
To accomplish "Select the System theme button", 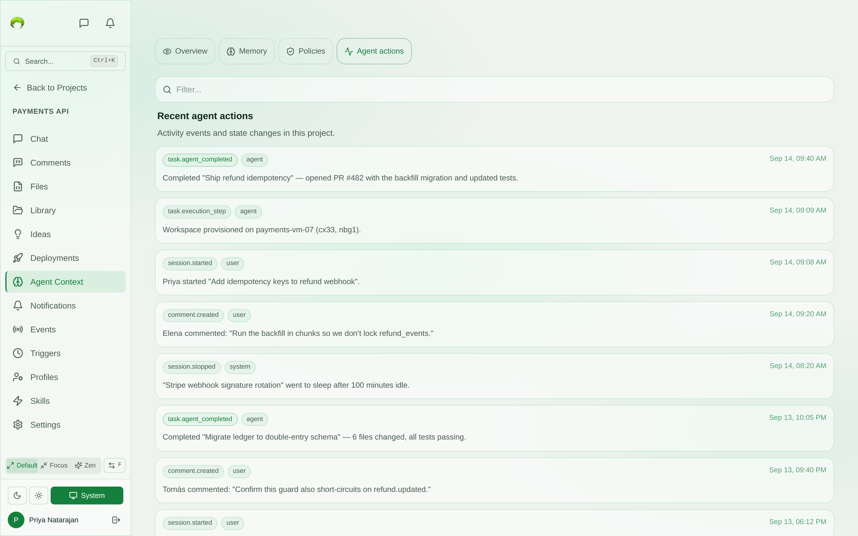I will point(87,495).
